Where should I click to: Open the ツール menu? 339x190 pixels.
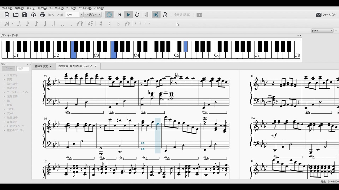point(71,8)
